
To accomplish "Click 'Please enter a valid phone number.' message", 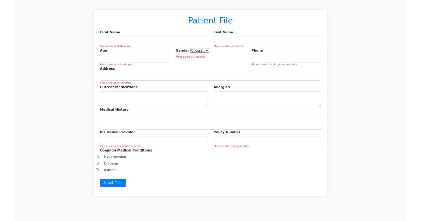I will coord(275,65).
